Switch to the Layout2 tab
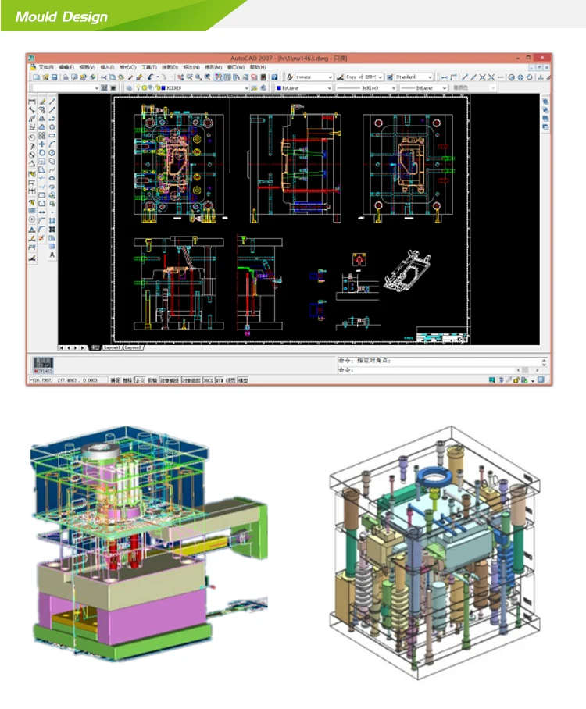Viewport: 586px width, 709px height. [x=134, y=347]
